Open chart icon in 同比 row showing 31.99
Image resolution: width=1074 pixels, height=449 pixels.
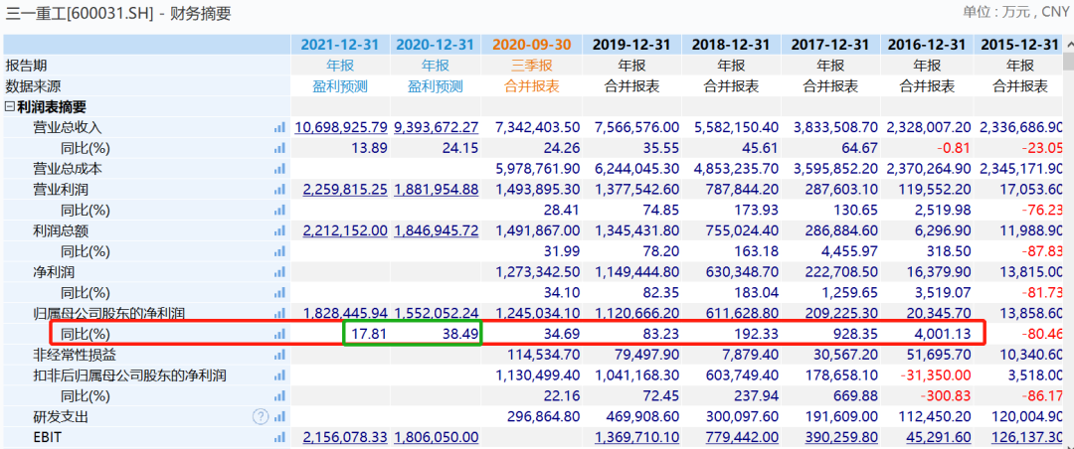(279, 251)
